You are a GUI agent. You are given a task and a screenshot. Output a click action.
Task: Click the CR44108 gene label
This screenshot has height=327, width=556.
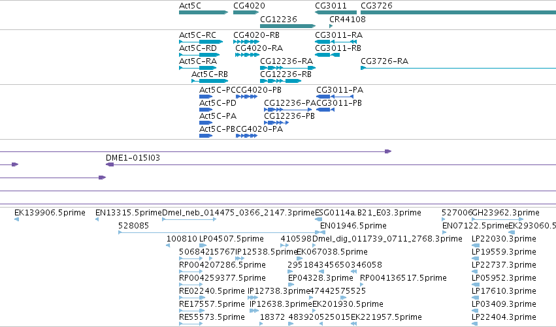347,20
